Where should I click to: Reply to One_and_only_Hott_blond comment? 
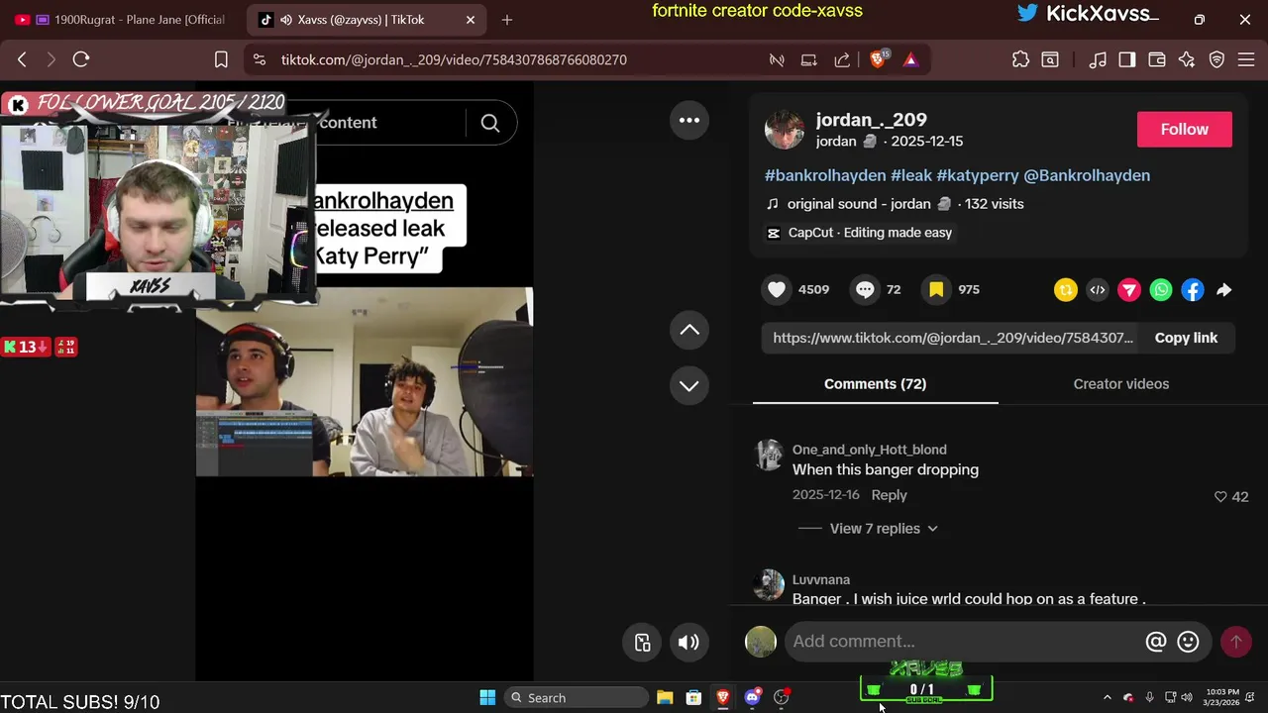point(889,495)
